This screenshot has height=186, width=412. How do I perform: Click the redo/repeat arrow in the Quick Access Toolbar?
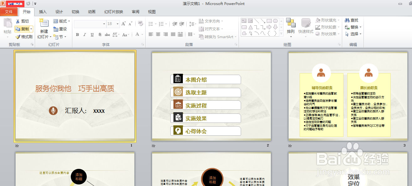pyautogui.click(x=28, y=3)
